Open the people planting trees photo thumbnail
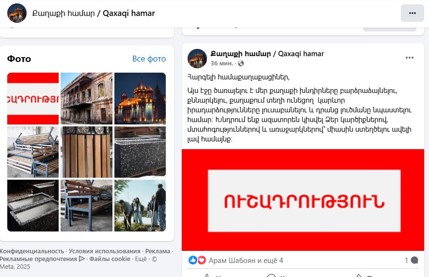Screen dimensions: 429x277 pos(140,206)
